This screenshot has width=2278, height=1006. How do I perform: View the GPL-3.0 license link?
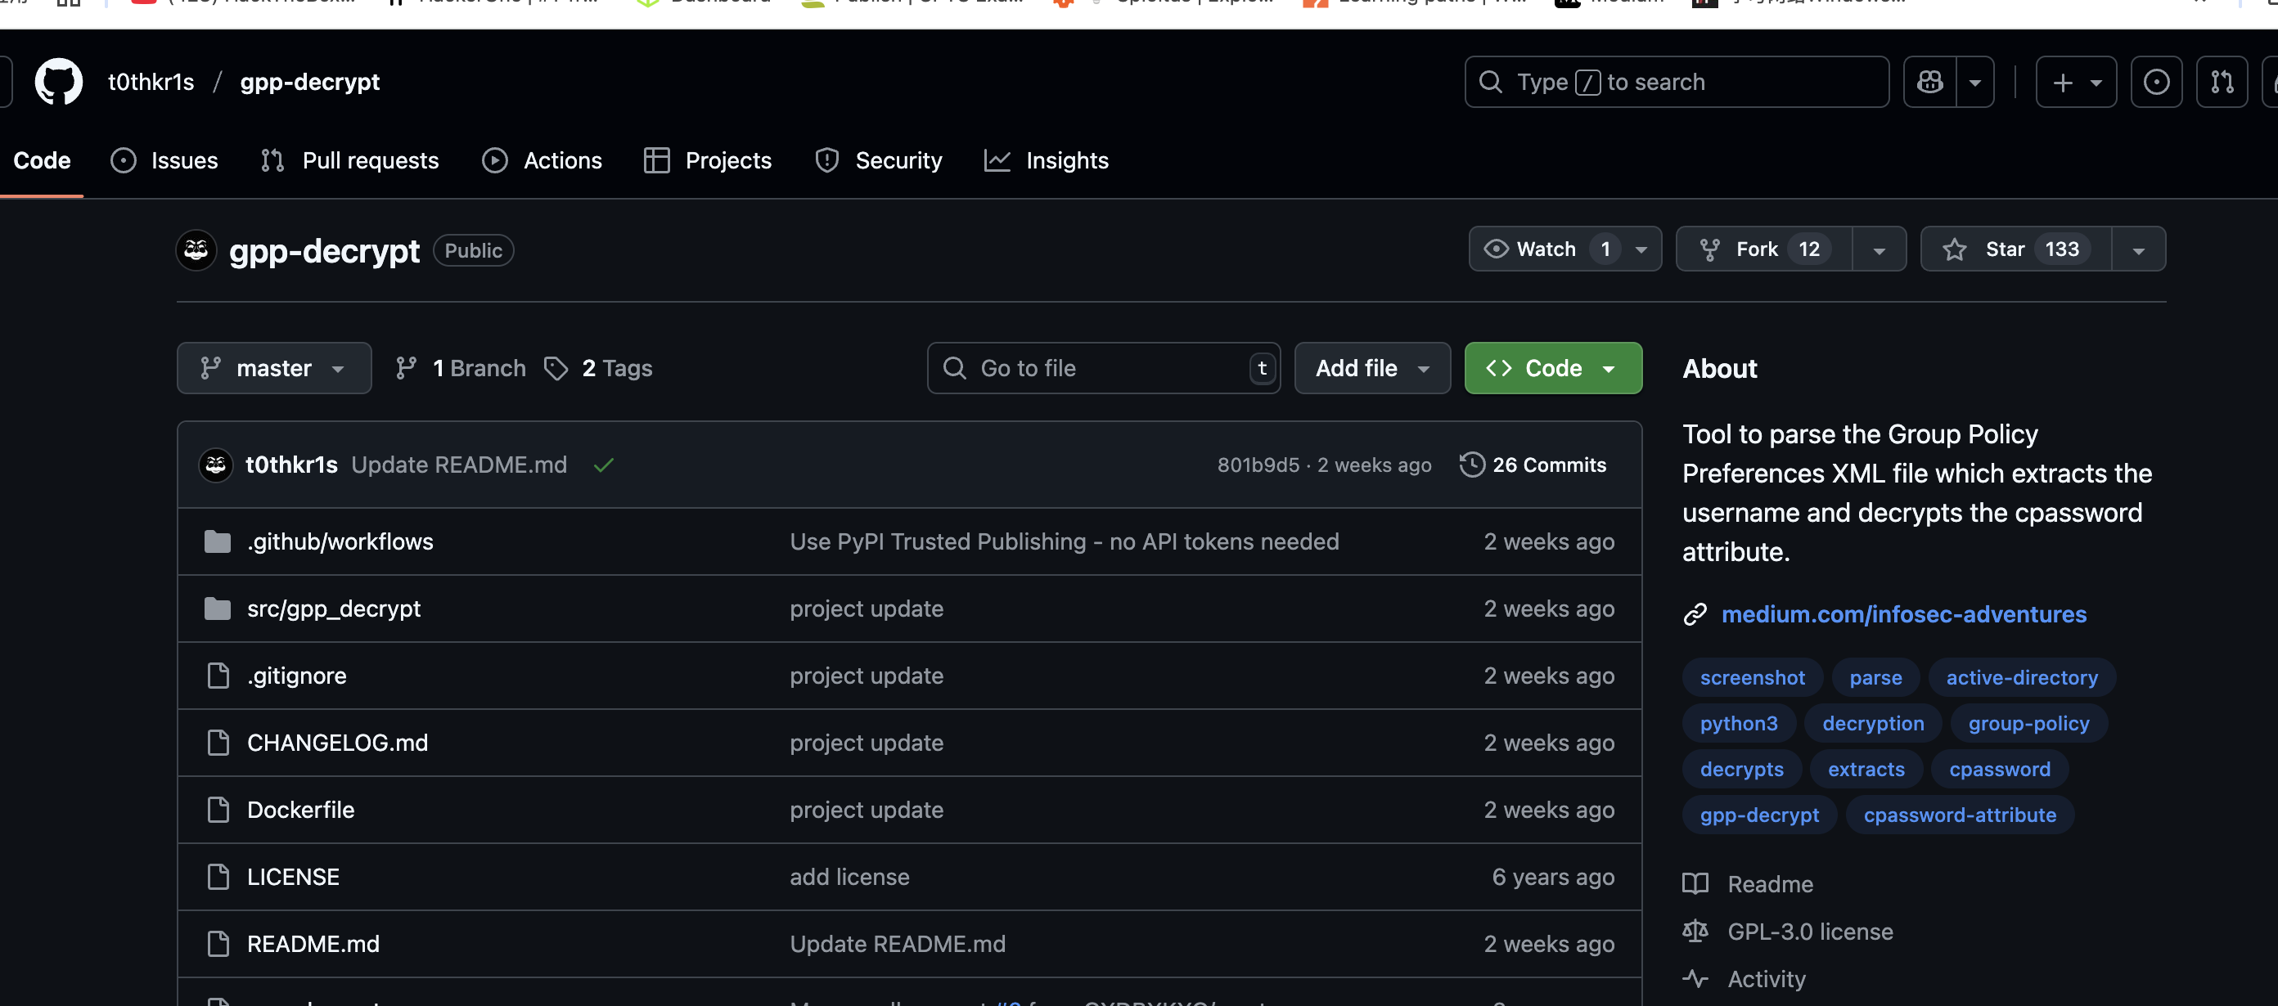[1788, 932]
